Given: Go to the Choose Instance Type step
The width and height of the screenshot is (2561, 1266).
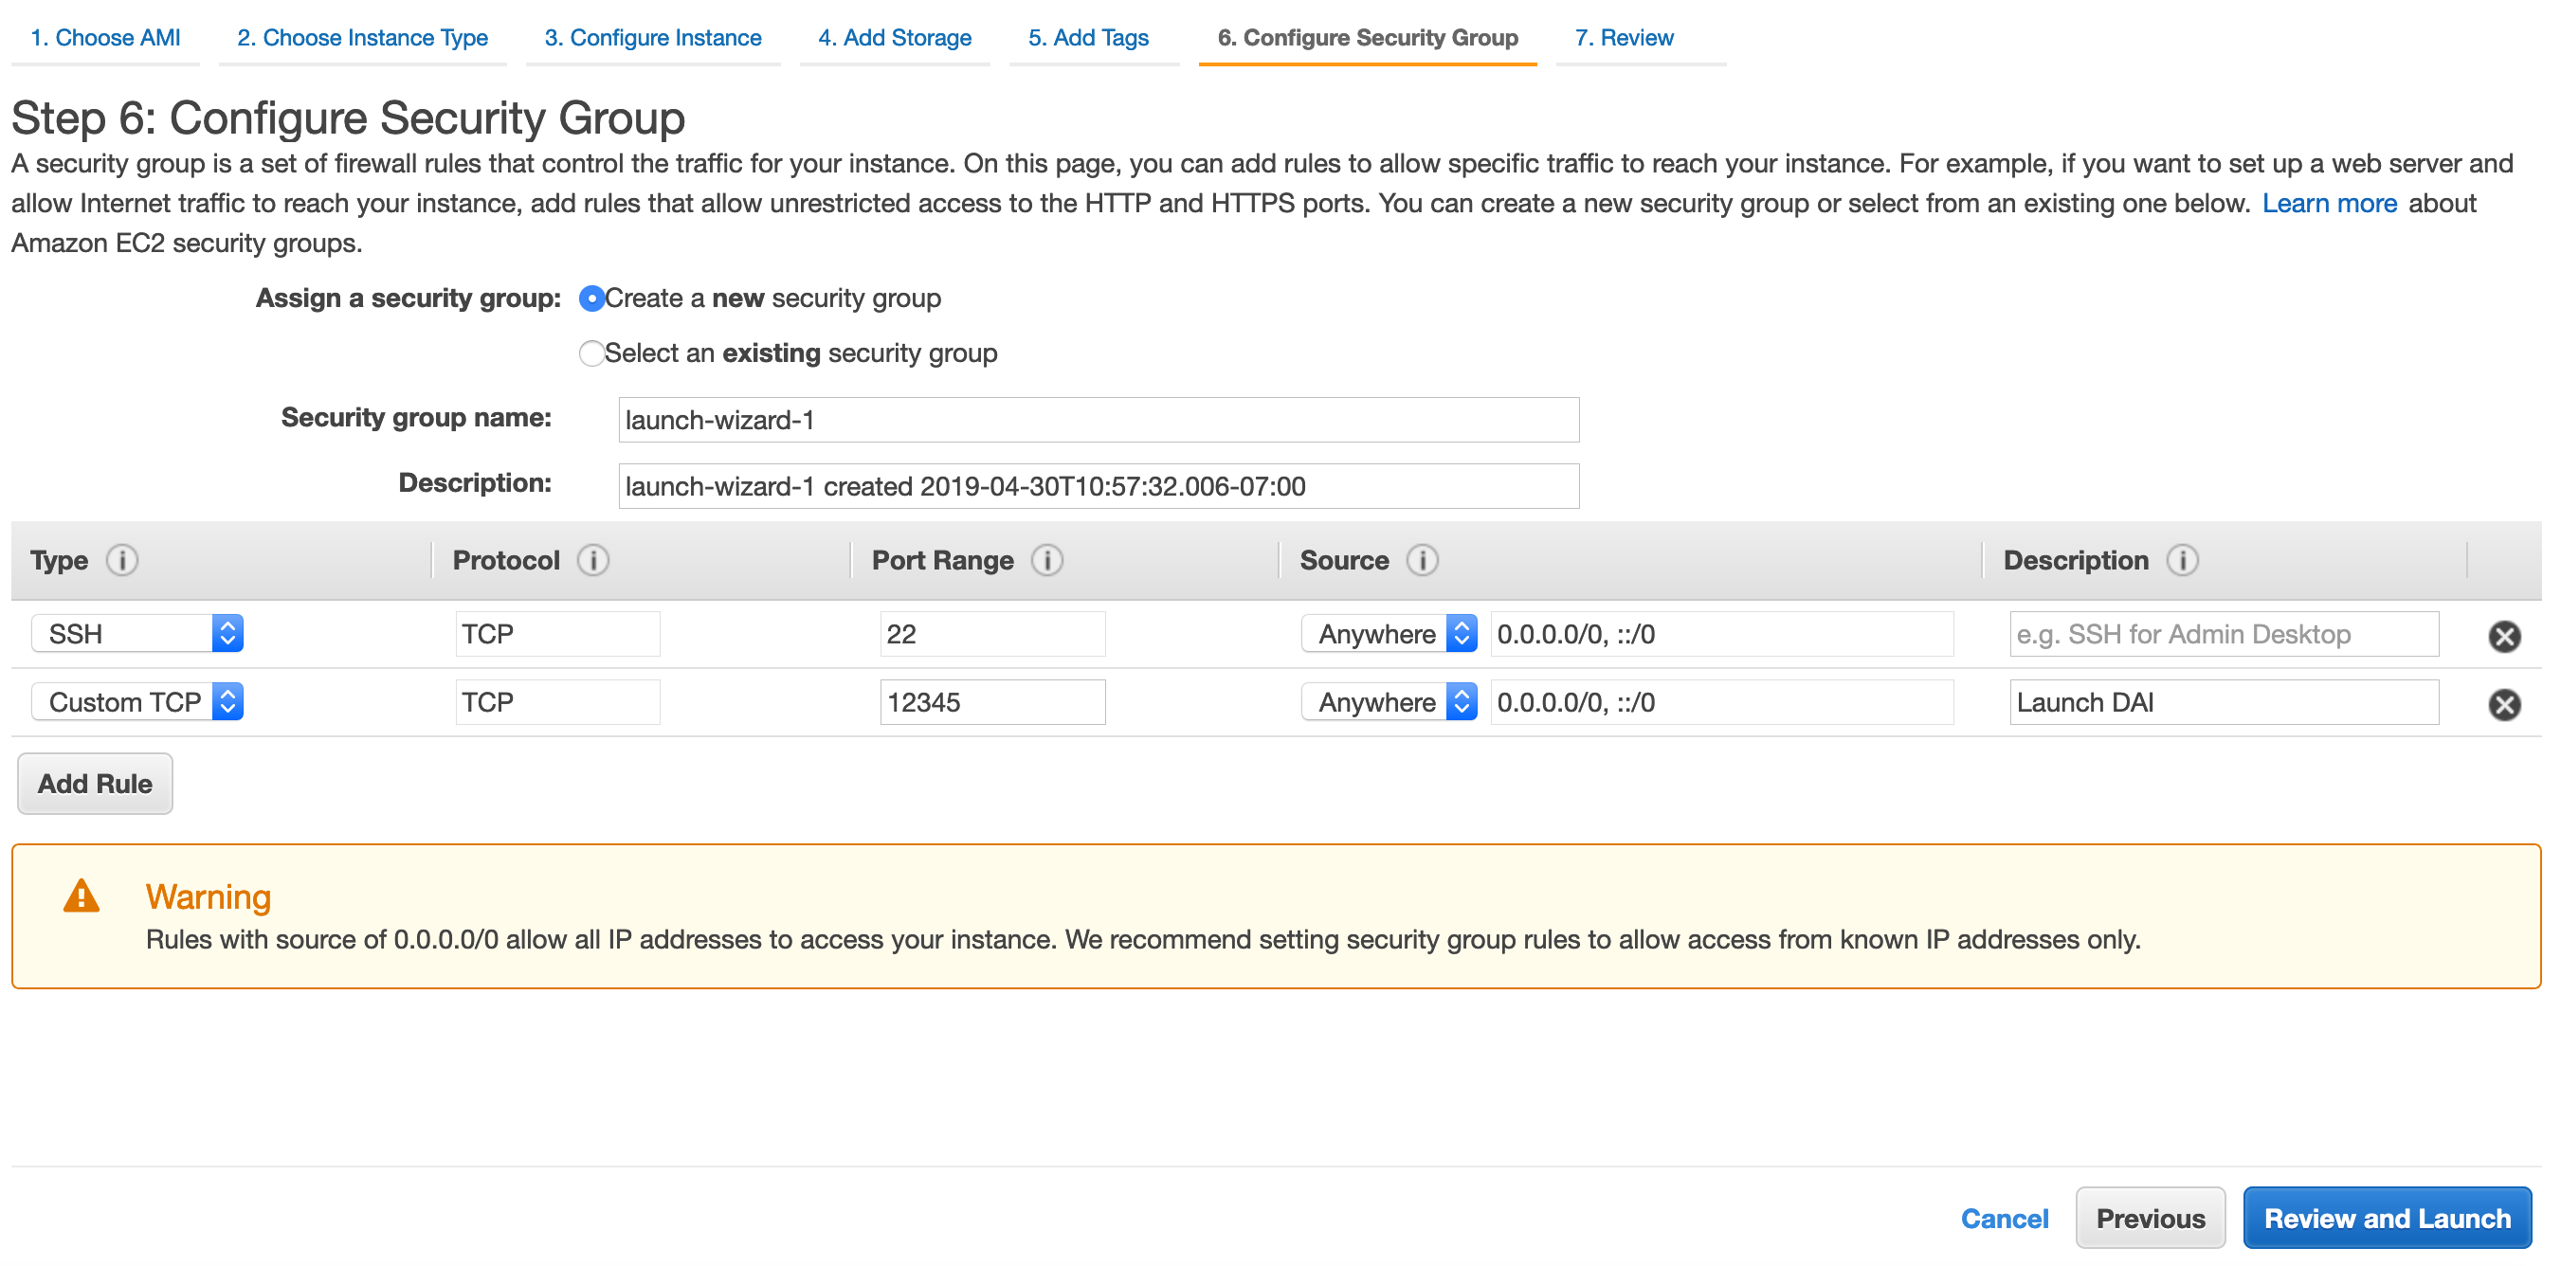Looking at the screenshot, I should pyautogui.click(x=362, y=38).
